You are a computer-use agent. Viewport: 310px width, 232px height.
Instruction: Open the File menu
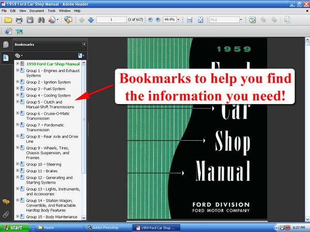point(4,11)
